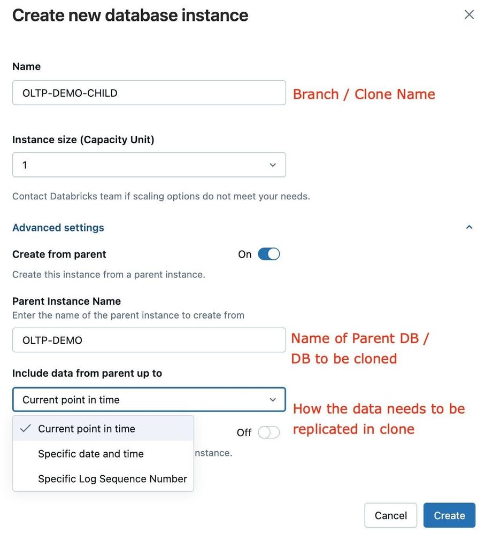This screenshot has height=534, width=485.
Task: Click the Off label next to the lower switch
Action: (x=244, y=432)
